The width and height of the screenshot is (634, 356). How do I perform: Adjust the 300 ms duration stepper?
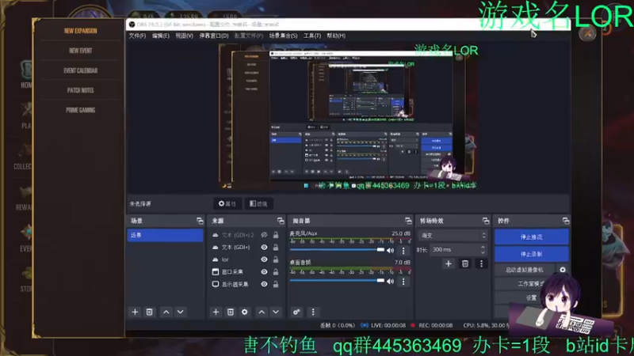click(483, 250)
